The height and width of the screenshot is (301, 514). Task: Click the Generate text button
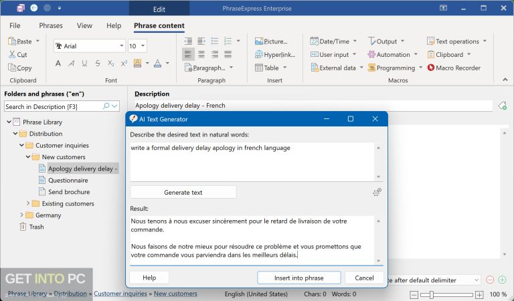click(183, 193)
